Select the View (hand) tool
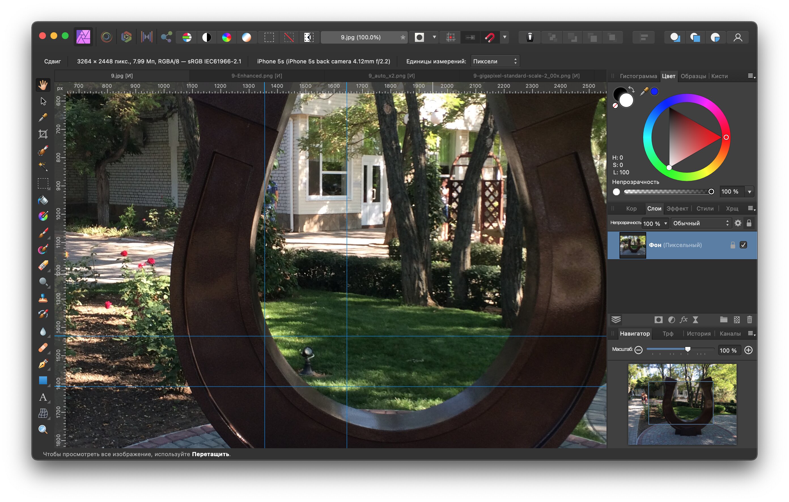789x502 pixels. point(43,85)
